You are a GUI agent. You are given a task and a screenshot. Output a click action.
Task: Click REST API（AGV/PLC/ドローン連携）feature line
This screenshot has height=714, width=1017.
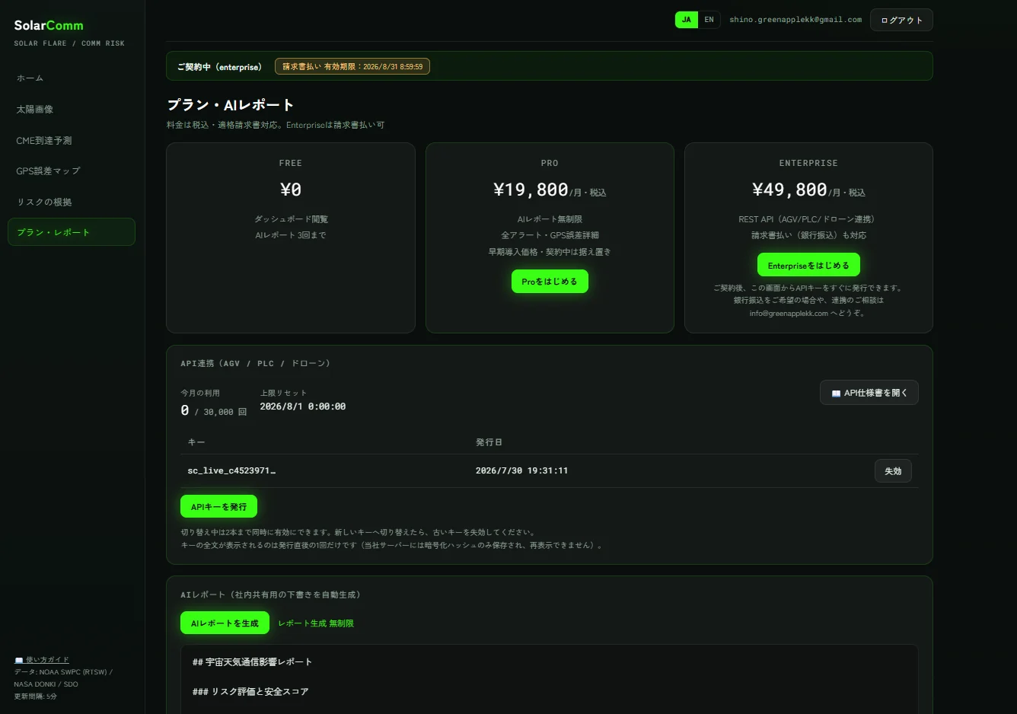point(808,219)
